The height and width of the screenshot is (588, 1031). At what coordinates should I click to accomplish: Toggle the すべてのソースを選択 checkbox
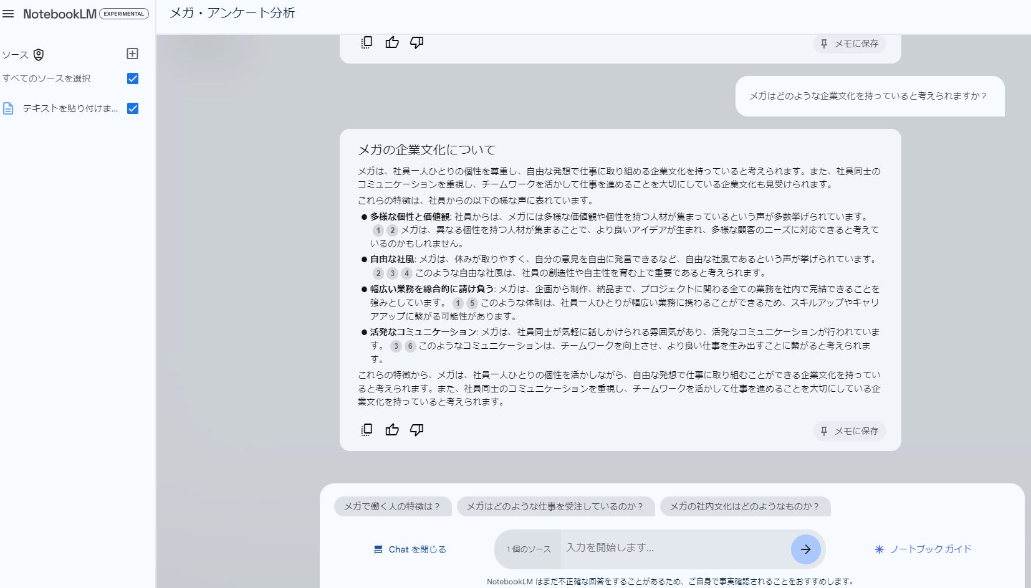tap(133, 78)
